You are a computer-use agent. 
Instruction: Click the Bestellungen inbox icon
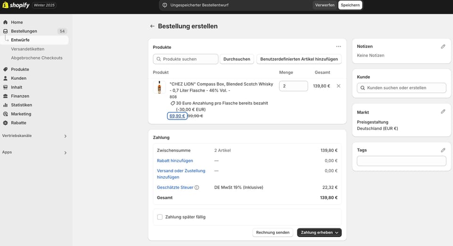coord(5,31)
